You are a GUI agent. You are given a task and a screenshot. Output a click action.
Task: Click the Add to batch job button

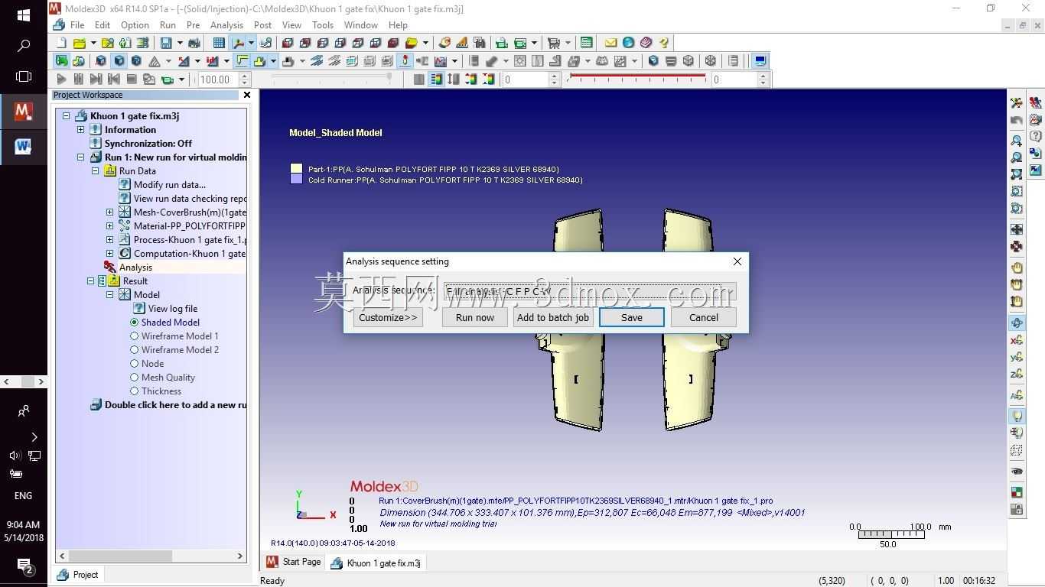coord(553,317)
